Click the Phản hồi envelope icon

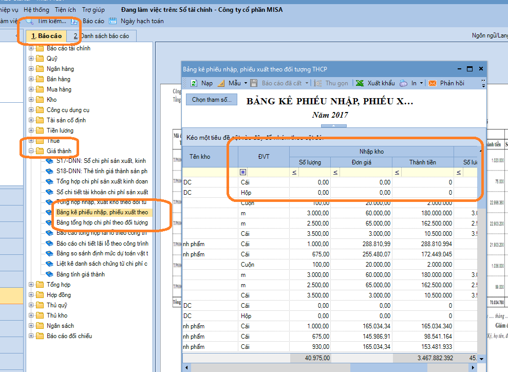point(432,83)
